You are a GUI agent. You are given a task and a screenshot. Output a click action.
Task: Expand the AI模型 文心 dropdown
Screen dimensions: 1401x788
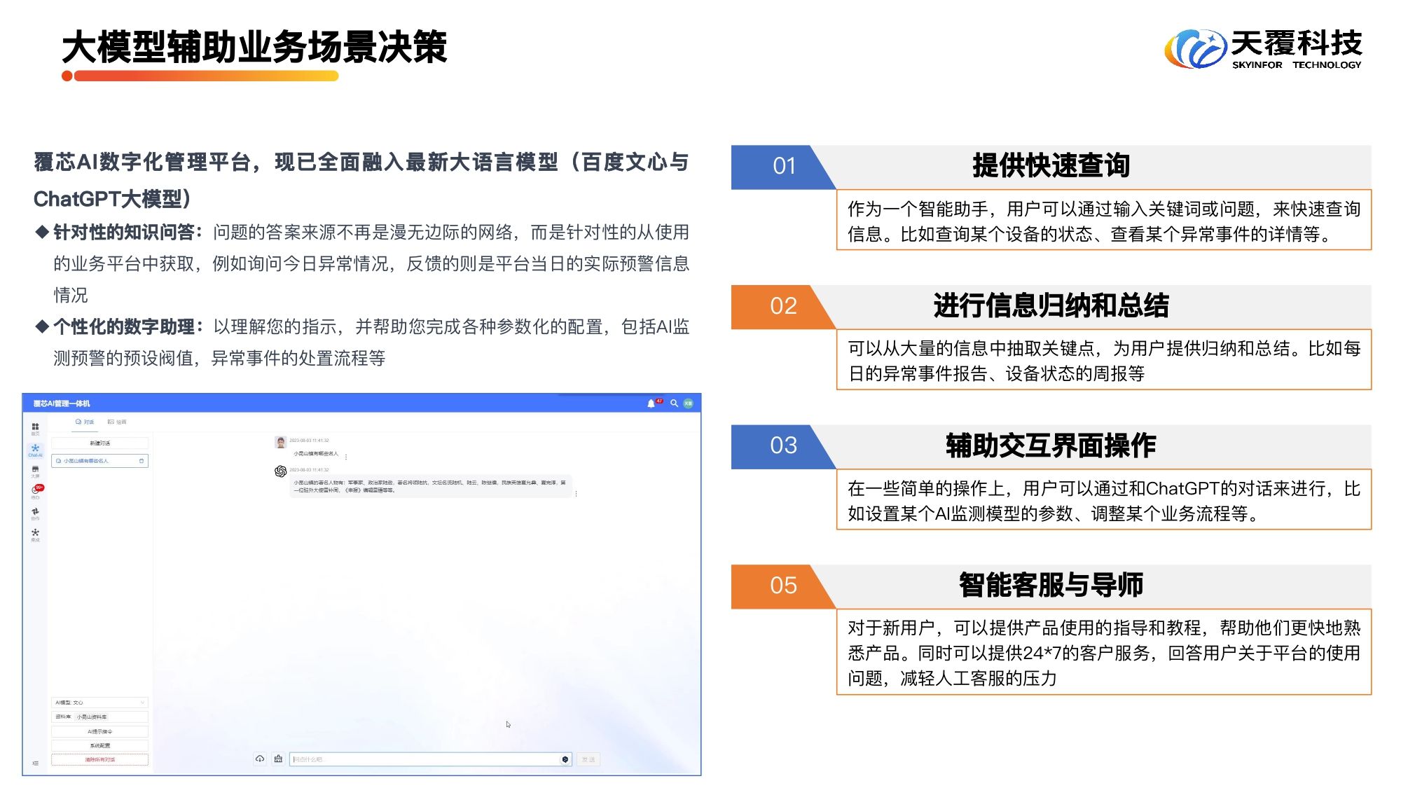click(100, 702)
